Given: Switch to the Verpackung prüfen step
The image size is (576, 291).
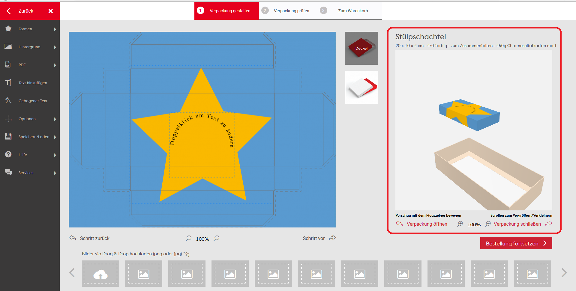Looking at the screenshot, I should (x=291, y=11).
